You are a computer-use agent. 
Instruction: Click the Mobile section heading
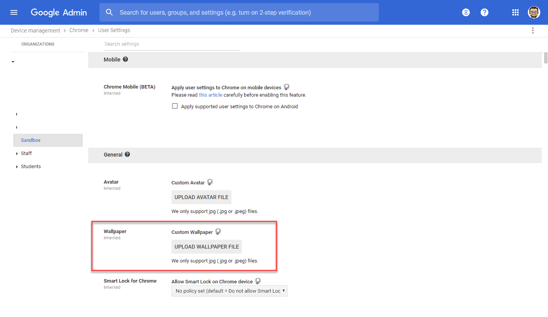tap(112, 60)
